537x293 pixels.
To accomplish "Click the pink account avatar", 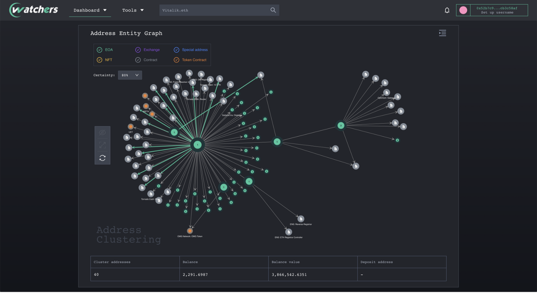I will (x=463, y=10).
